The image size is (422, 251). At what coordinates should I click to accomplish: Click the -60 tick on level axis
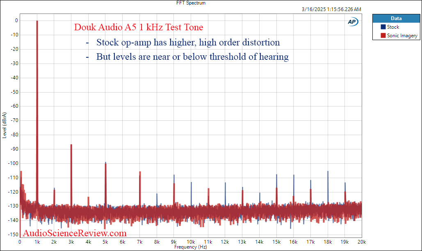click(x=14, y=106)
